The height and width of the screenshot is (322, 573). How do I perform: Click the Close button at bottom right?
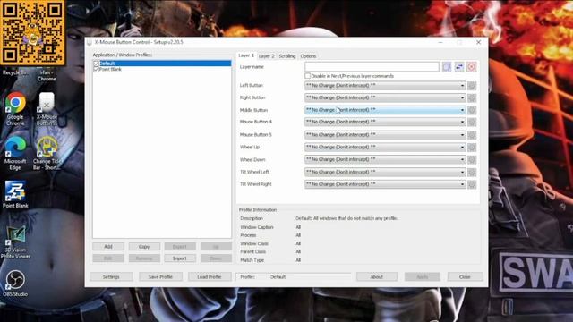(465, 276)
